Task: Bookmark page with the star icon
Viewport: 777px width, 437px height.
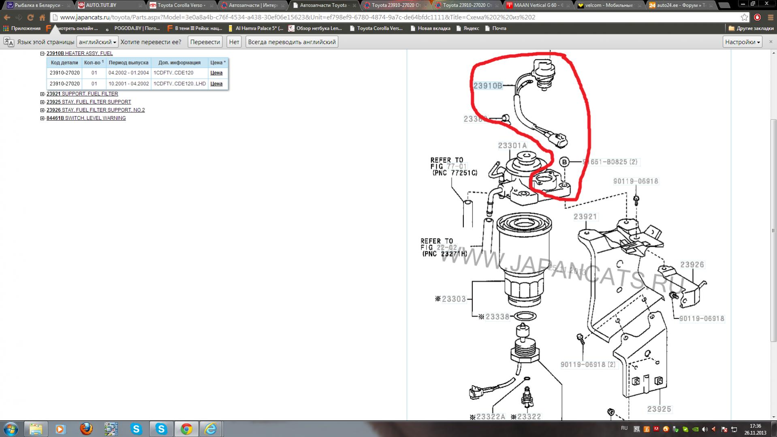Action: pos(744,17)
